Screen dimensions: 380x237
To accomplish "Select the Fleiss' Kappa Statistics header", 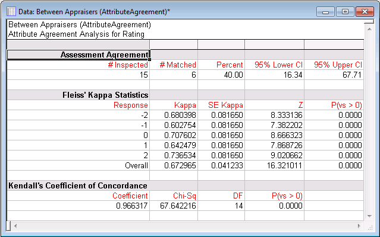I will coord(78,95).
